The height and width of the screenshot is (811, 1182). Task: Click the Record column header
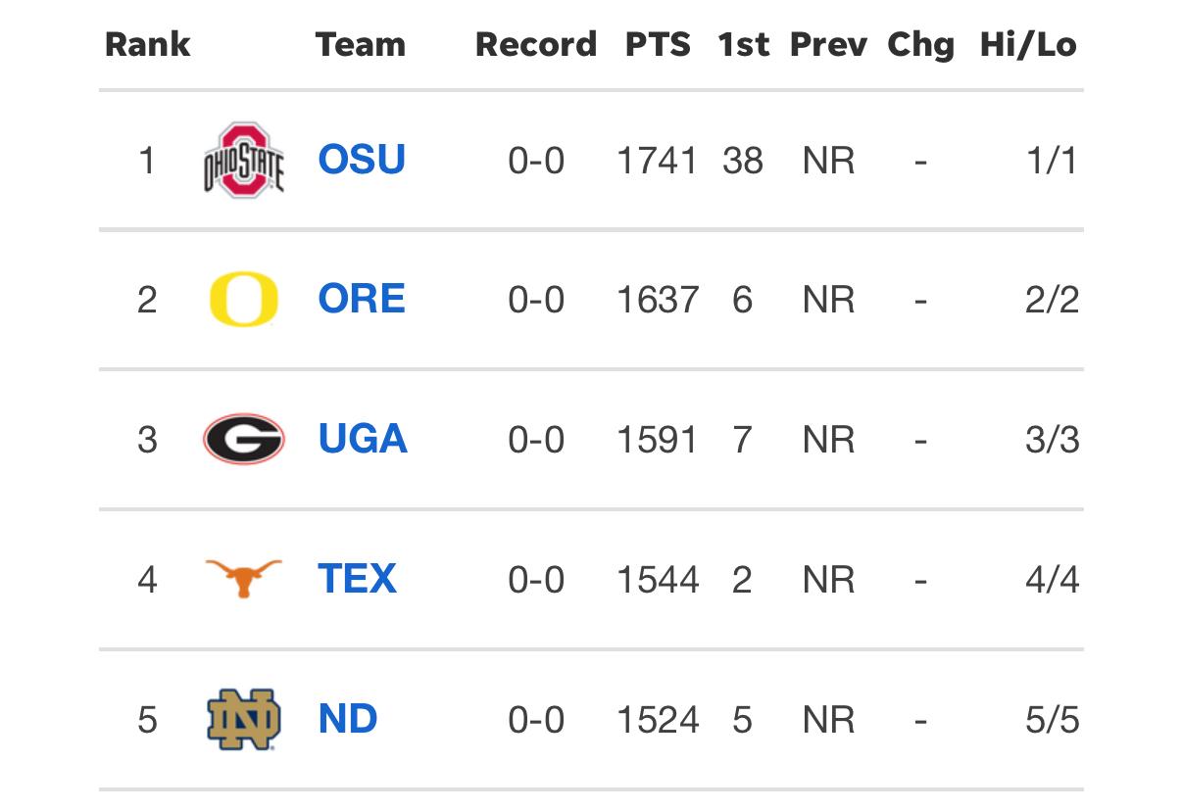click(x=536, y=45)
